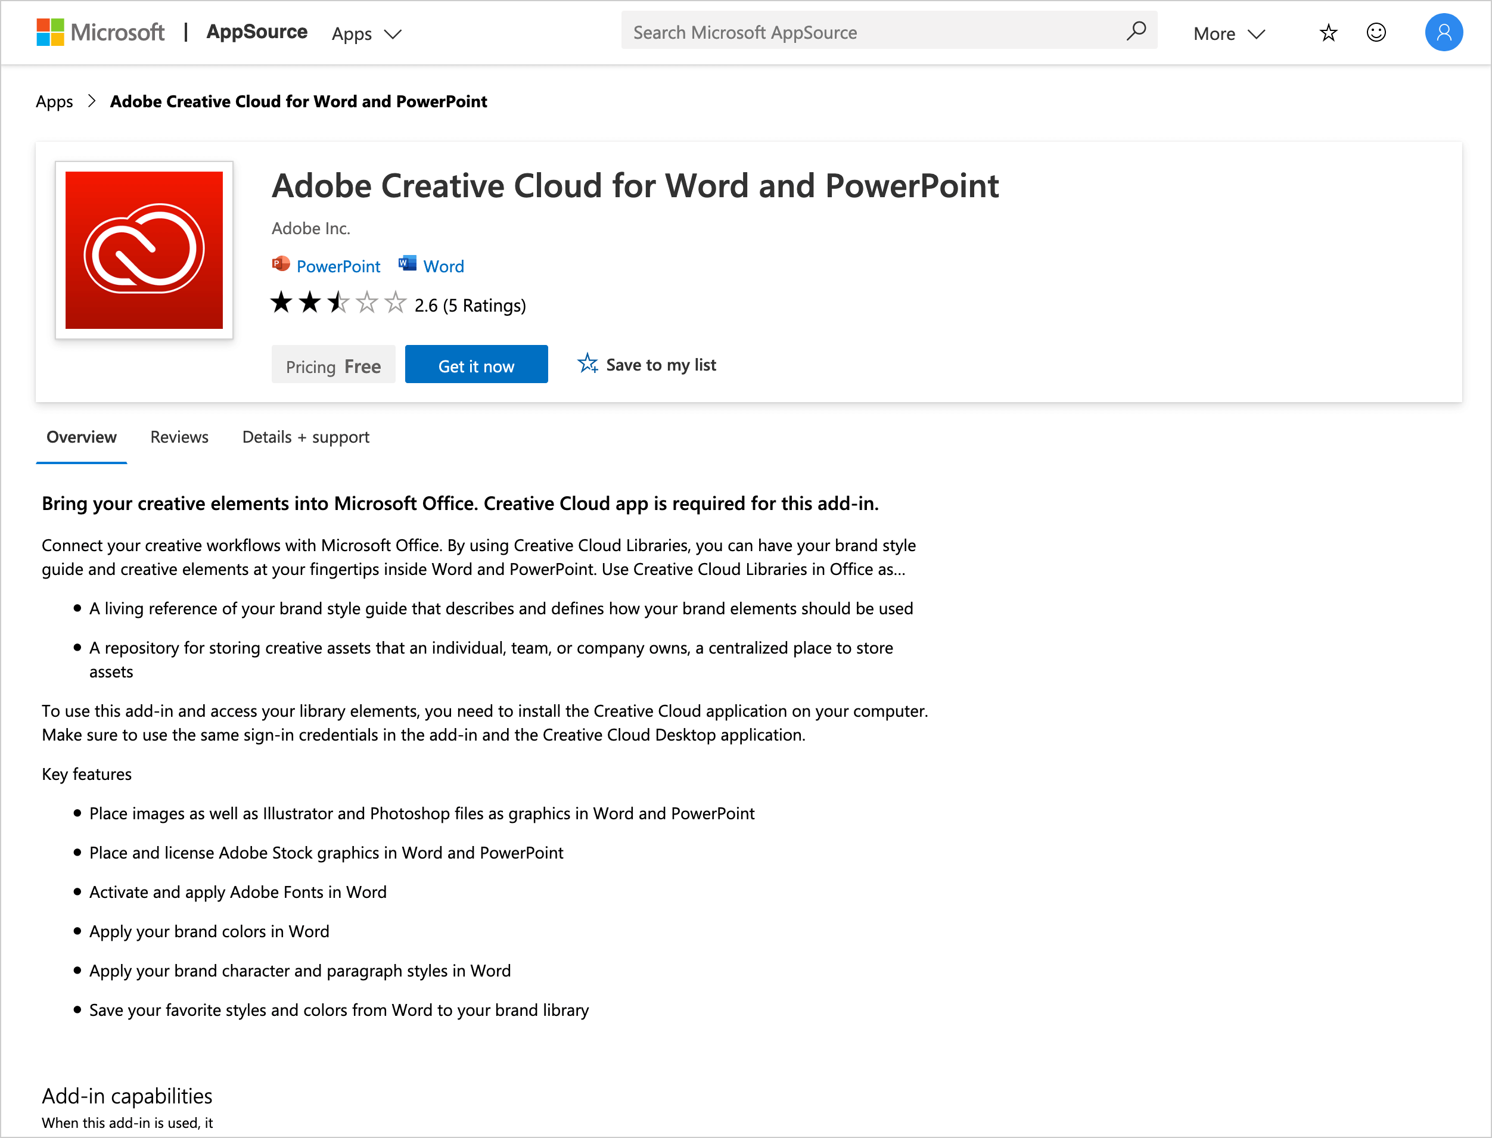The width and height of the screenshot is (1492, 1138).
Task: Click 'Apply your brand colors in Word'
Action: tap(209, 931)
